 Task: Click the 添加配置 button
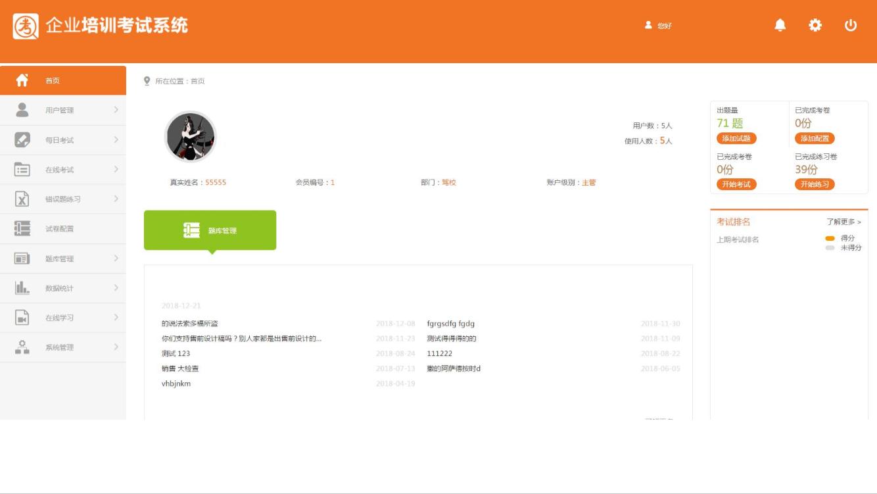pos(815,138)
